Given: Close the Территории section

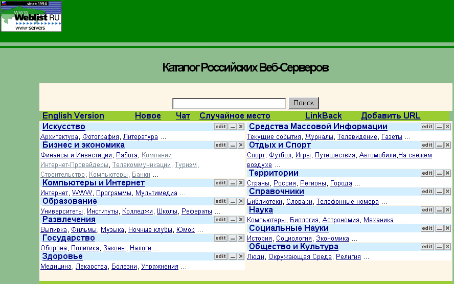Looking at the screenshot, I should 448,173.
